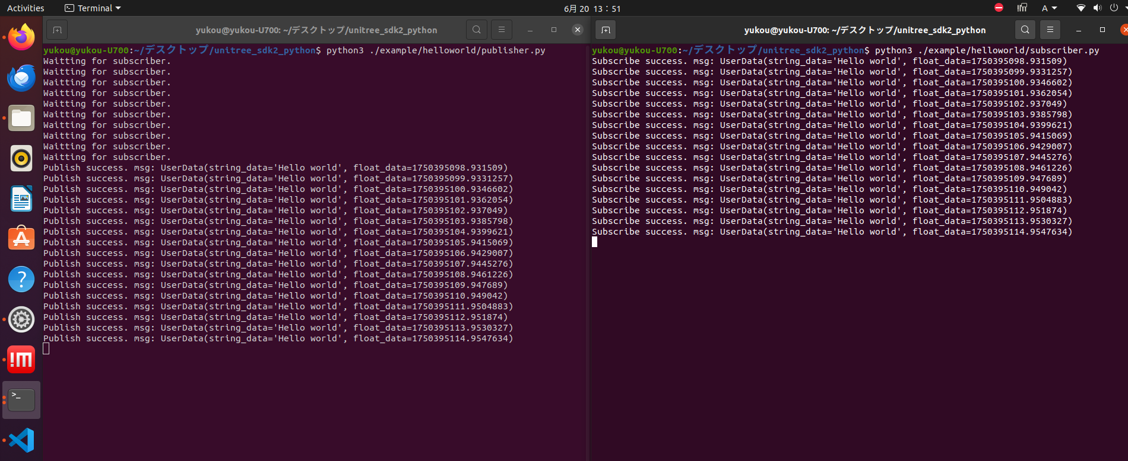The height and width of the screenshot is (461, 1128).
Task: Open system menu via power icon
Action: tap(1114, 8)
